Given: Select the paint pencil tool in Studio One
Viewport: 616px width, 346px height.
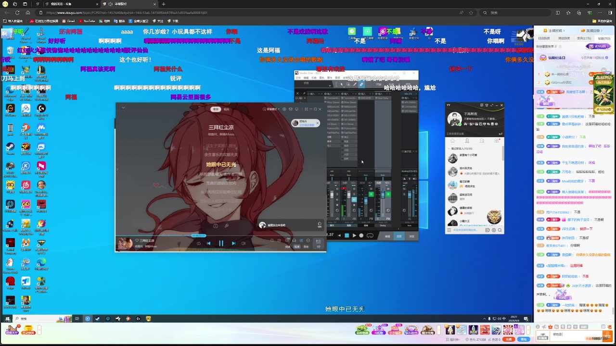Looking at the screenshot, I should click(355, 84).
